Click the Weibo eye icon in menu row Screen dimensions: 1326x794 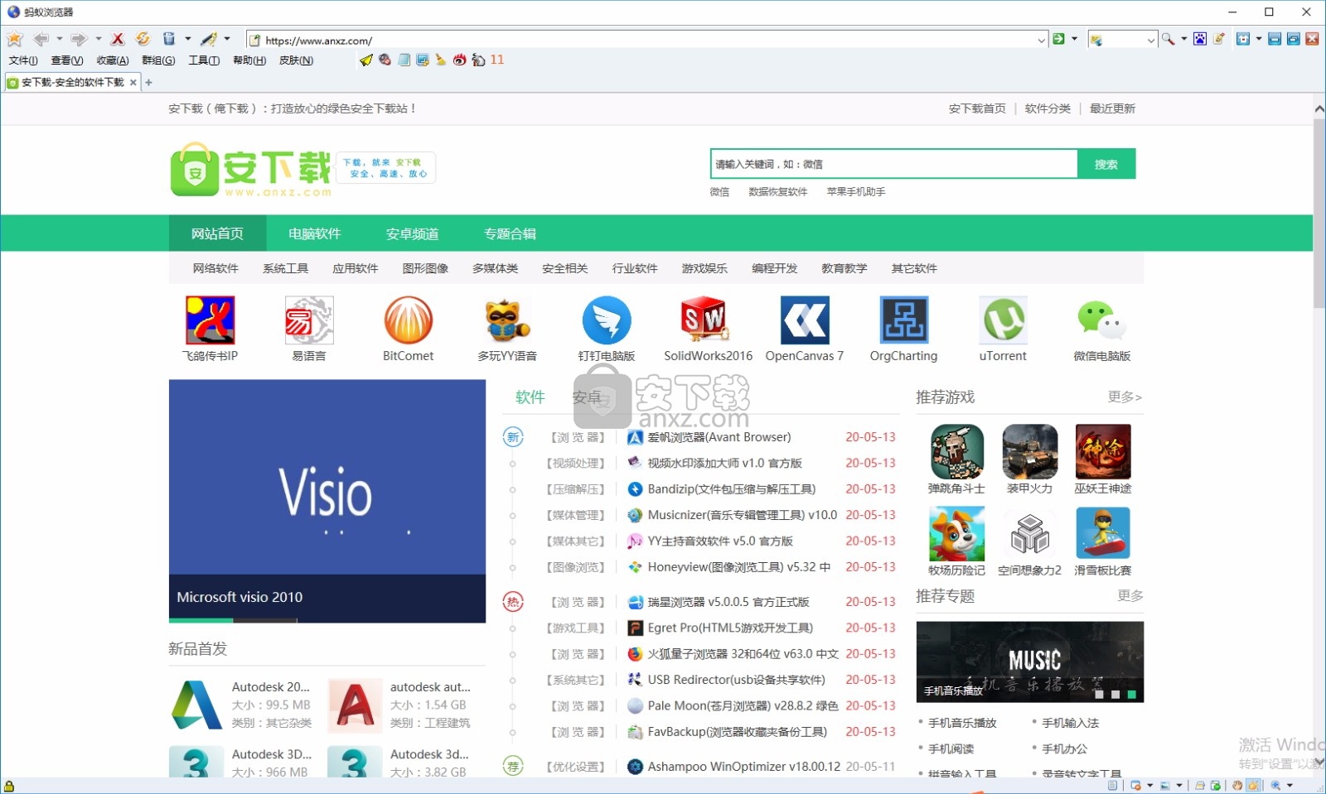(459, 60)
